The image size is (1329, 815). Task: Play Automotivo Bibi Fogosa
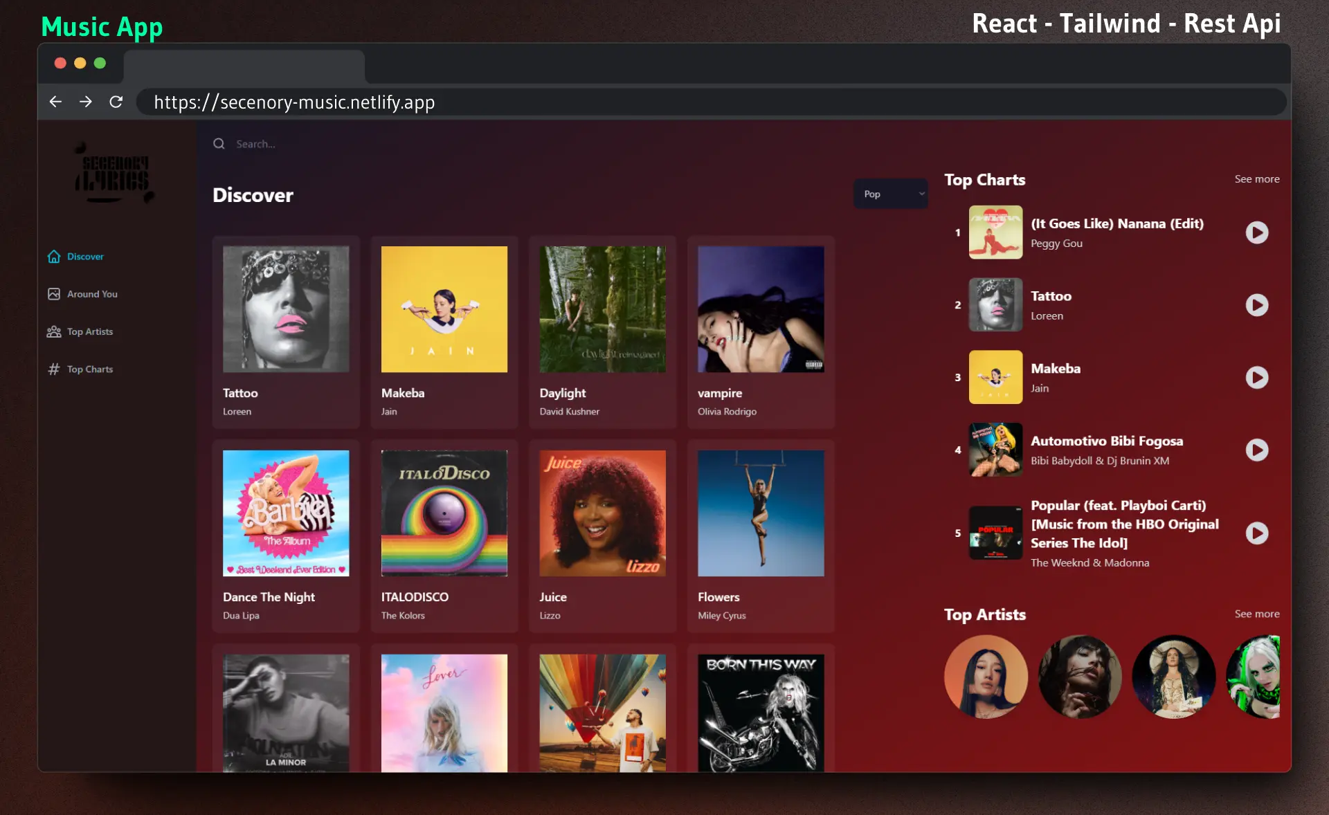coord(1256,450)
